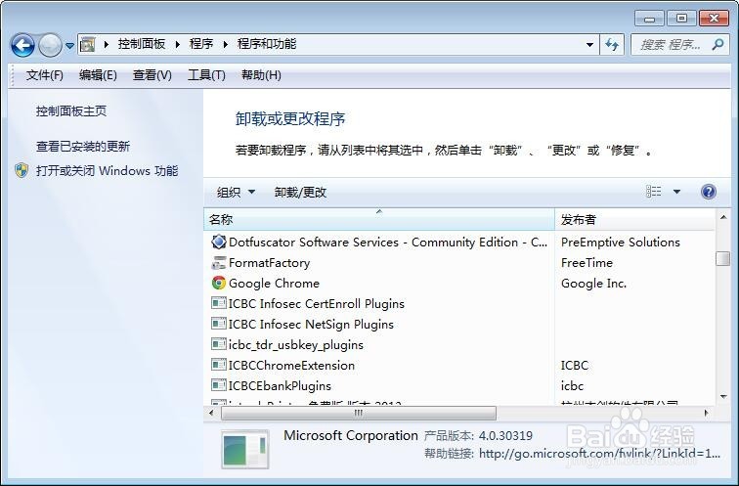
Task: Open the 工具(T) menu
Action: coord(206,75)
